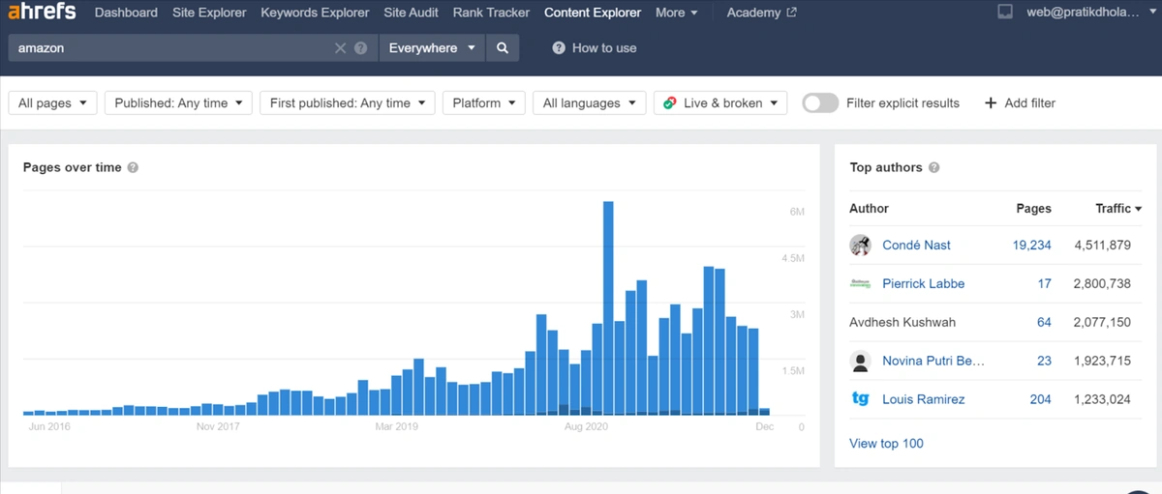Screen dimensions: 1162x494
Task: Click the Ahrefs logo
Action: [x=42, y=13]
